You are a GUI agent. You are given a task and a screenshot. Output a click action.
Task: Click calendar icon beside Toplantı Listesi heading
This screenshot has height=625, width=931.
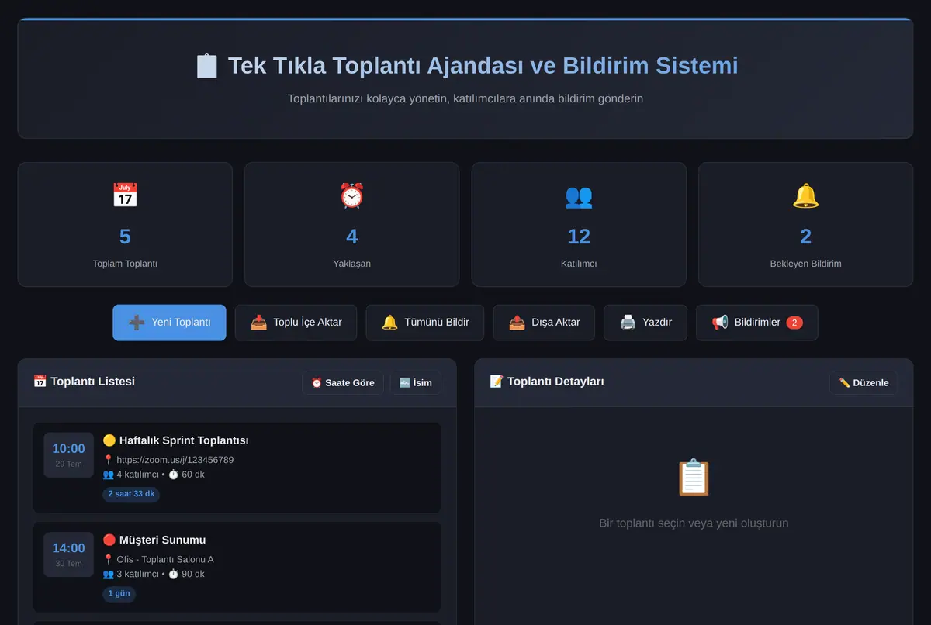tap(40, 382)
